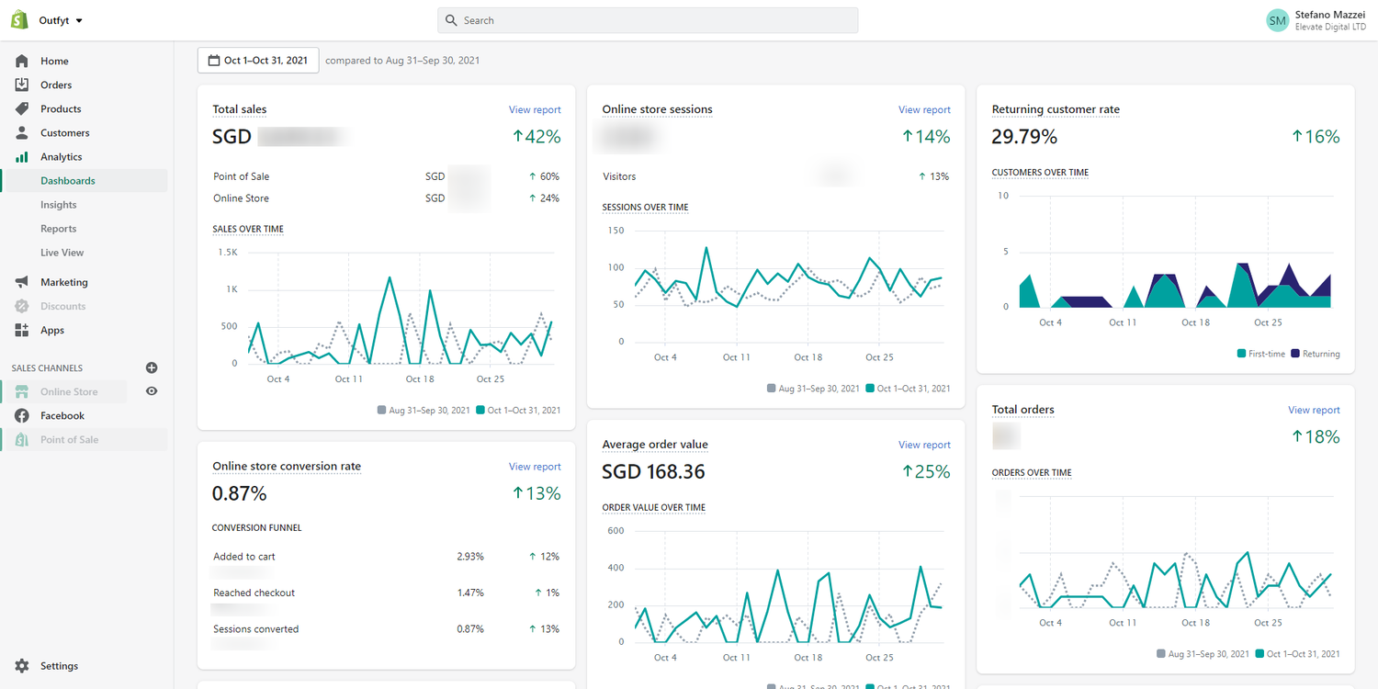The width and height of the screenshot is (1378, 689).
Task: Click the Analytics bar chart icon
Action: [22, 157]
